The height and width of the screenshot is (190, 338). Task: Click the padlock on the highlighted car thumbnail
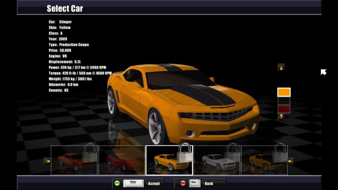(184, 153)
